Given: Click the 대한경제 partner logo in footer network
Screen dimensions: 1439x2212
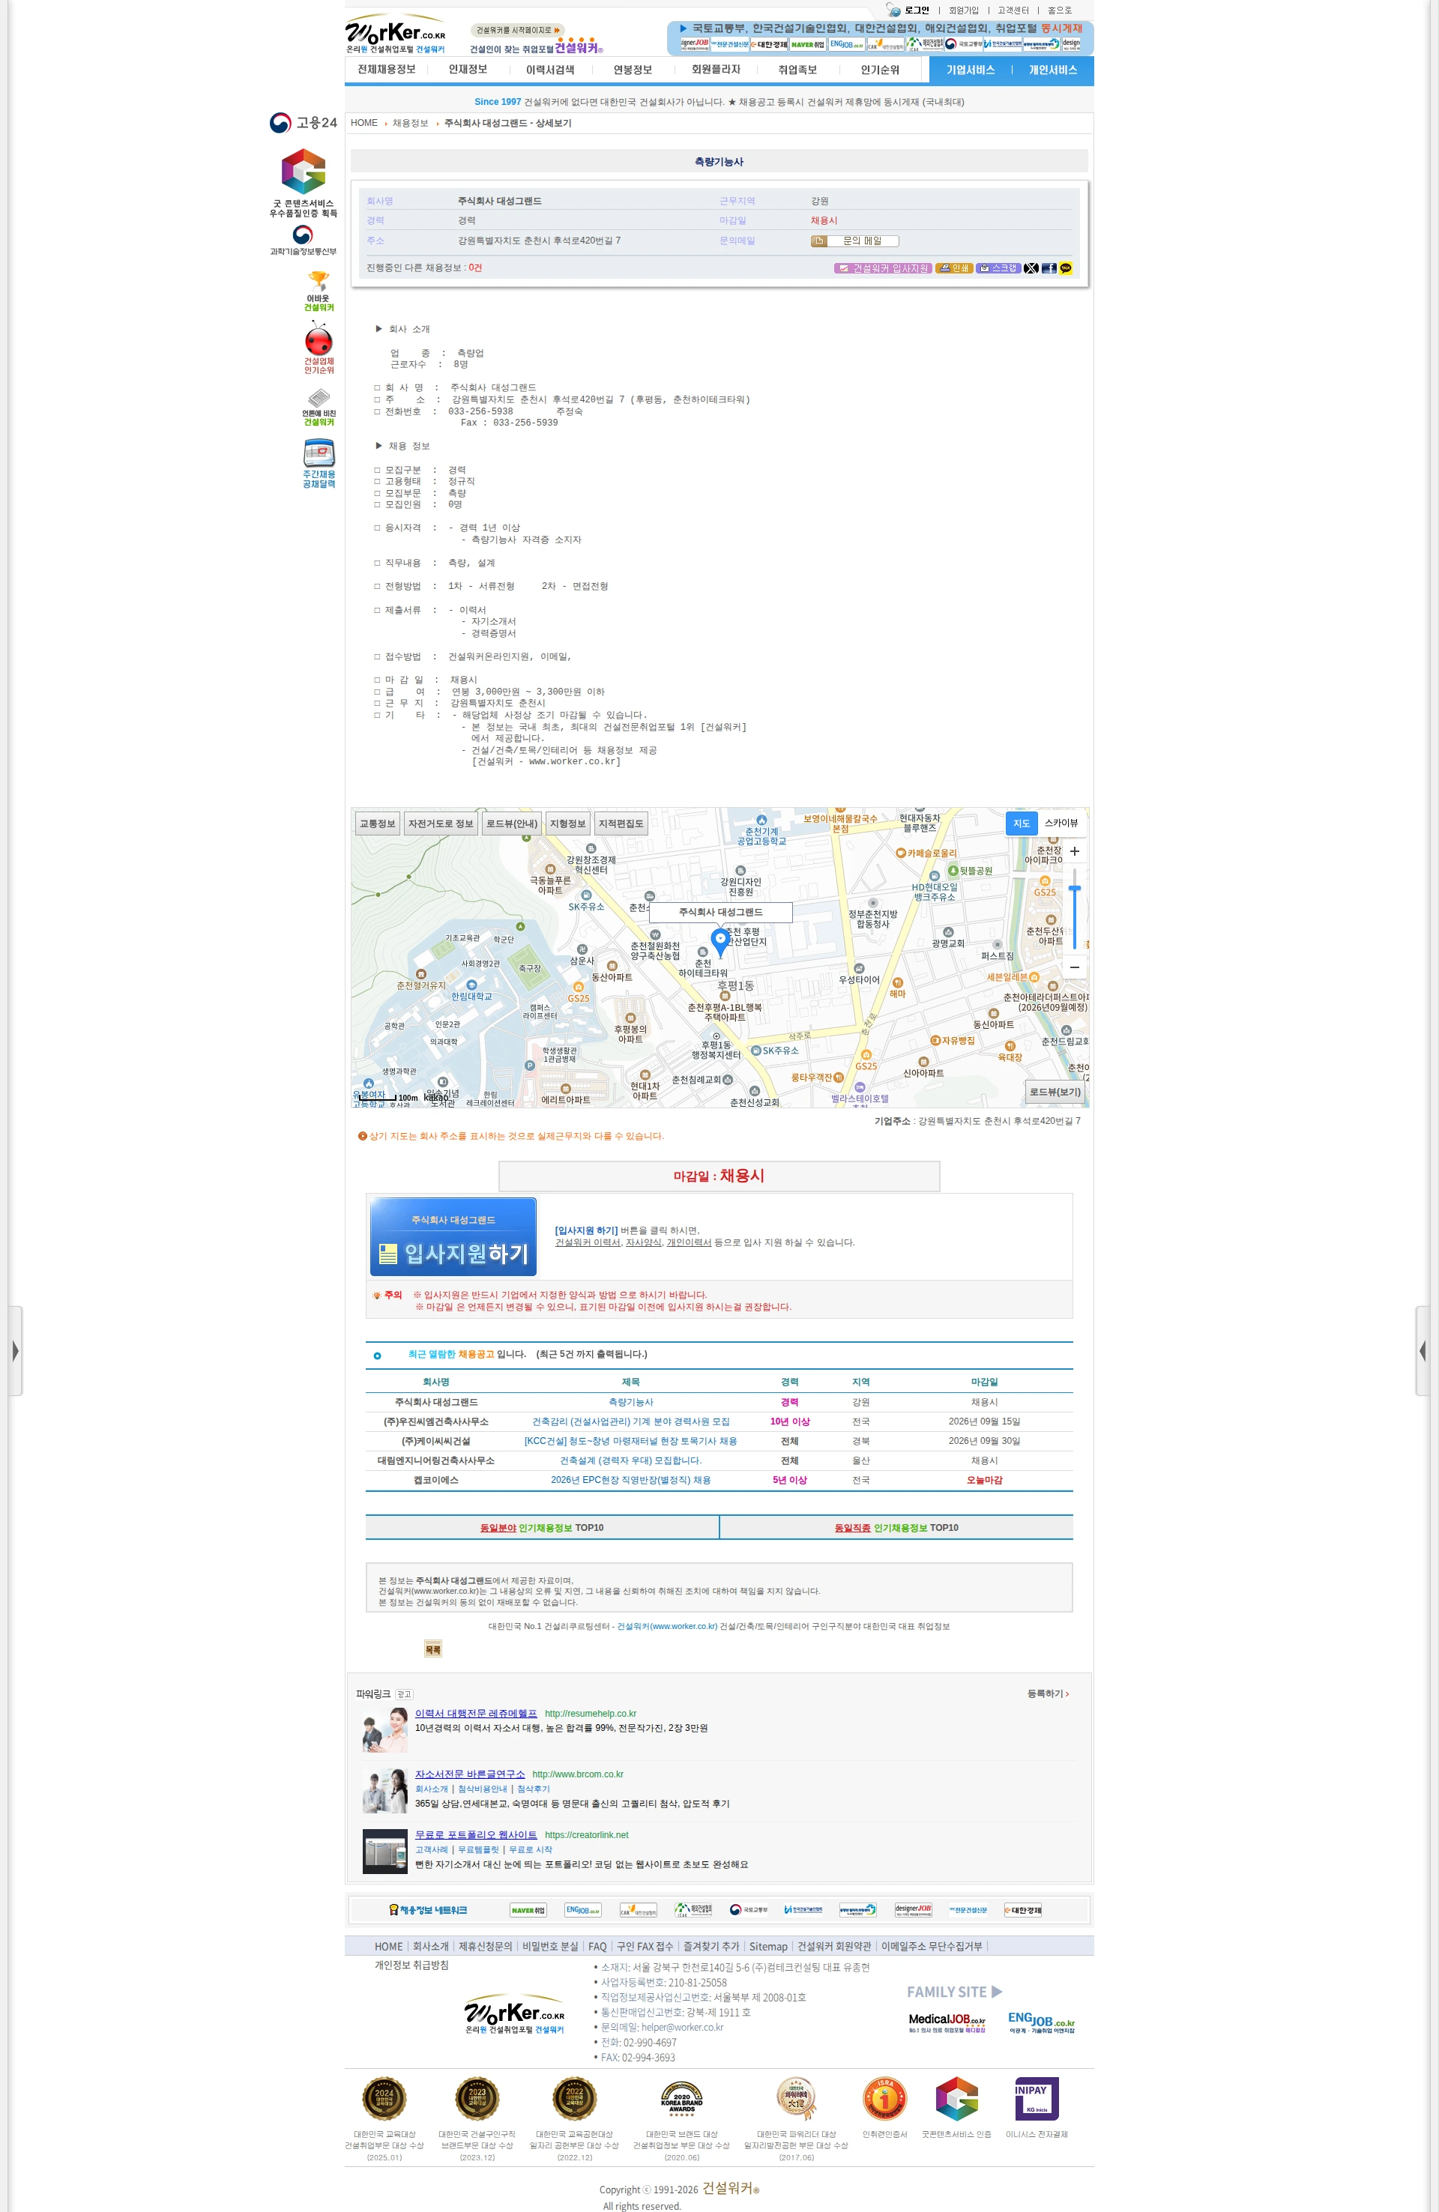Looking at the screenshot, I should tap(1022, 1910).
